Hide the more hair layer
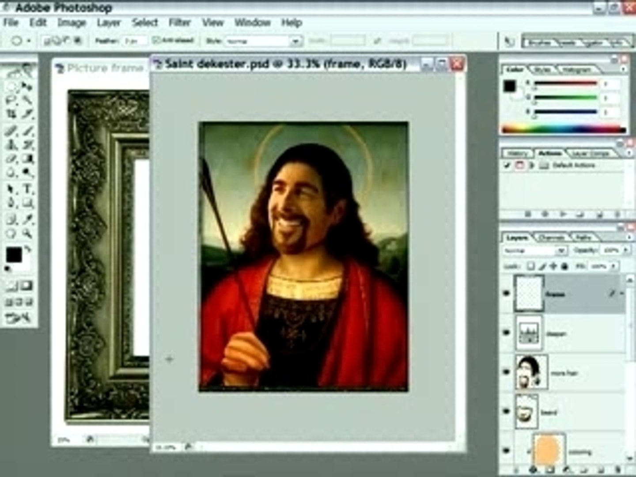This screenshot has width=636, height=477. pyautogui.click(x=507, y=372)
